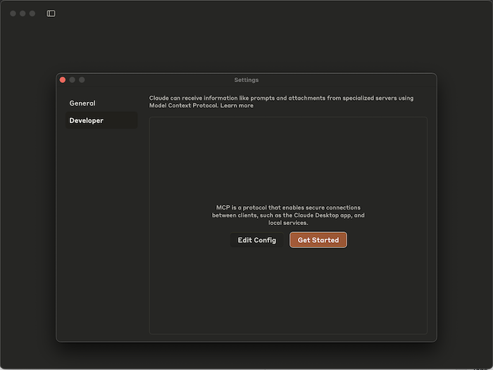
Task: Close the Settings window with red button
Action: tap(63, 80)
